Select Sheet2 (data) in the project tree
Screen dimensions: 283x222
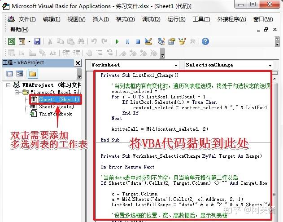coord(57,107)
